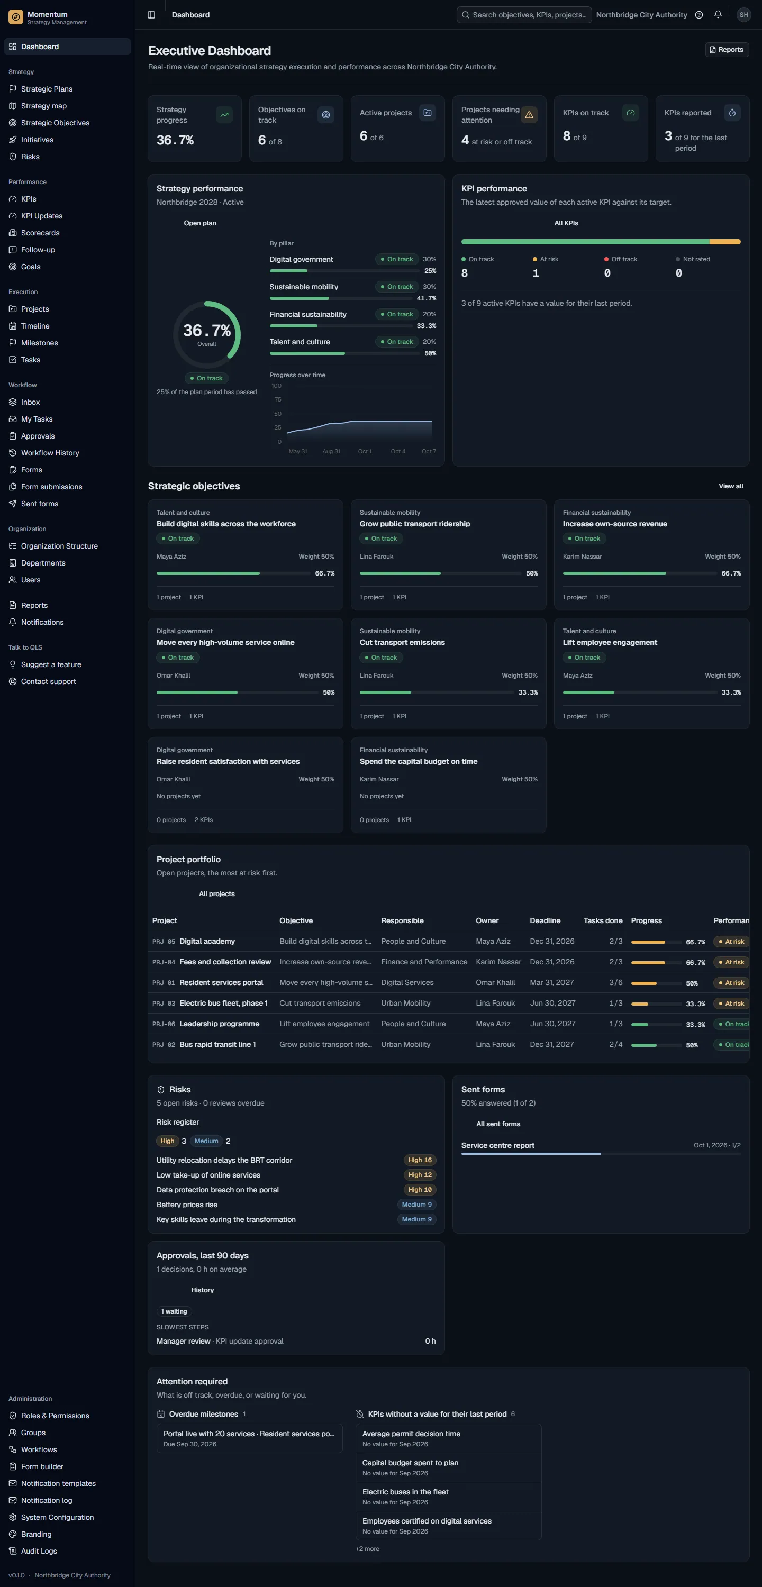The image size is (762, 1587).
Task: Click the search objectives input field
Action: click(x=524, y=15)
